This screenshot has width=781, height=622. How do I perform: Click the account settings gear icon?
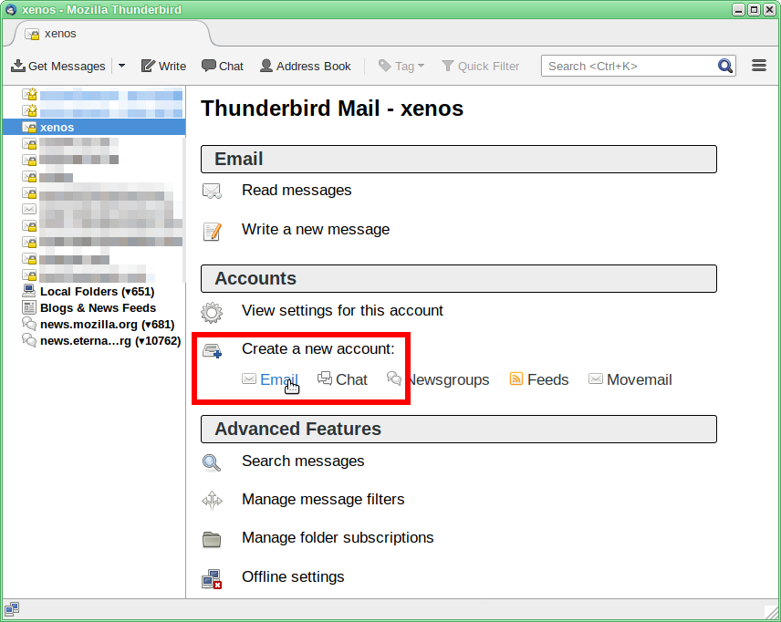point(212,312)
